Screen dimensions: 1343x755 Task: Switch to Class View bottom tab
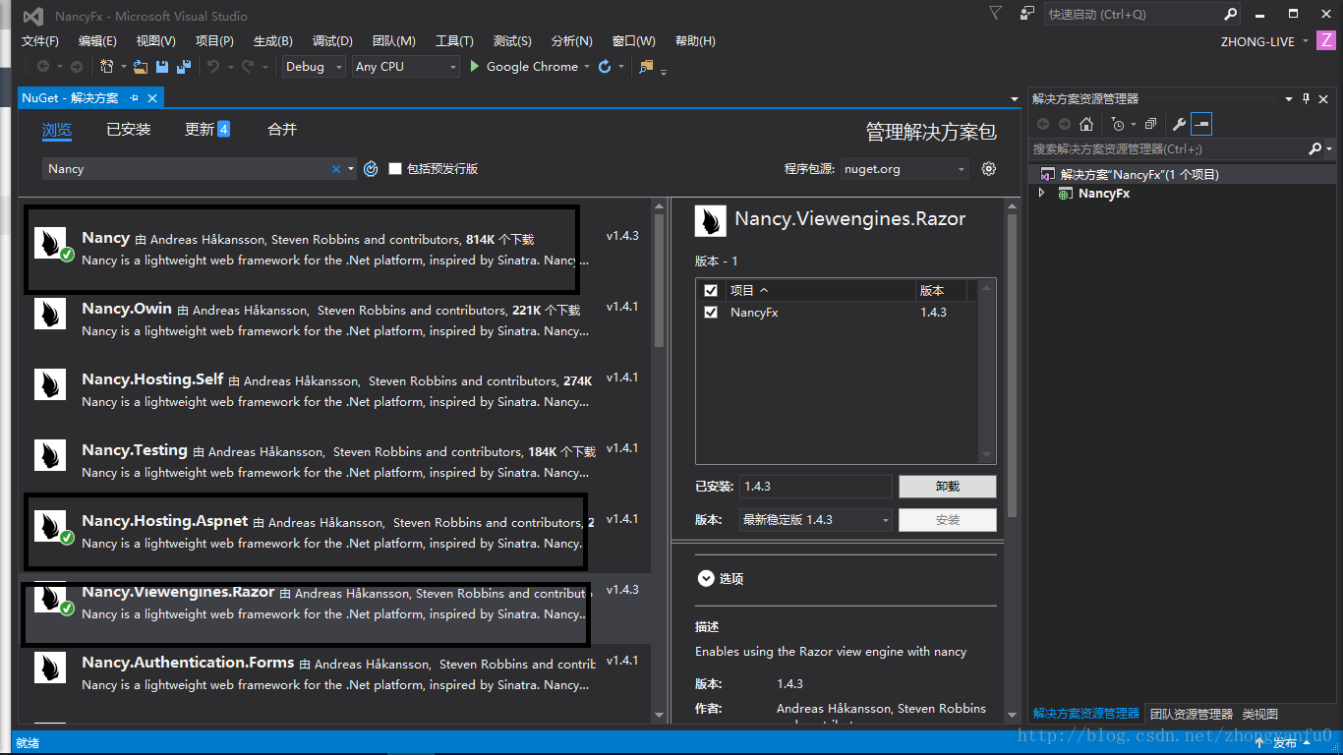point(1259,715)
